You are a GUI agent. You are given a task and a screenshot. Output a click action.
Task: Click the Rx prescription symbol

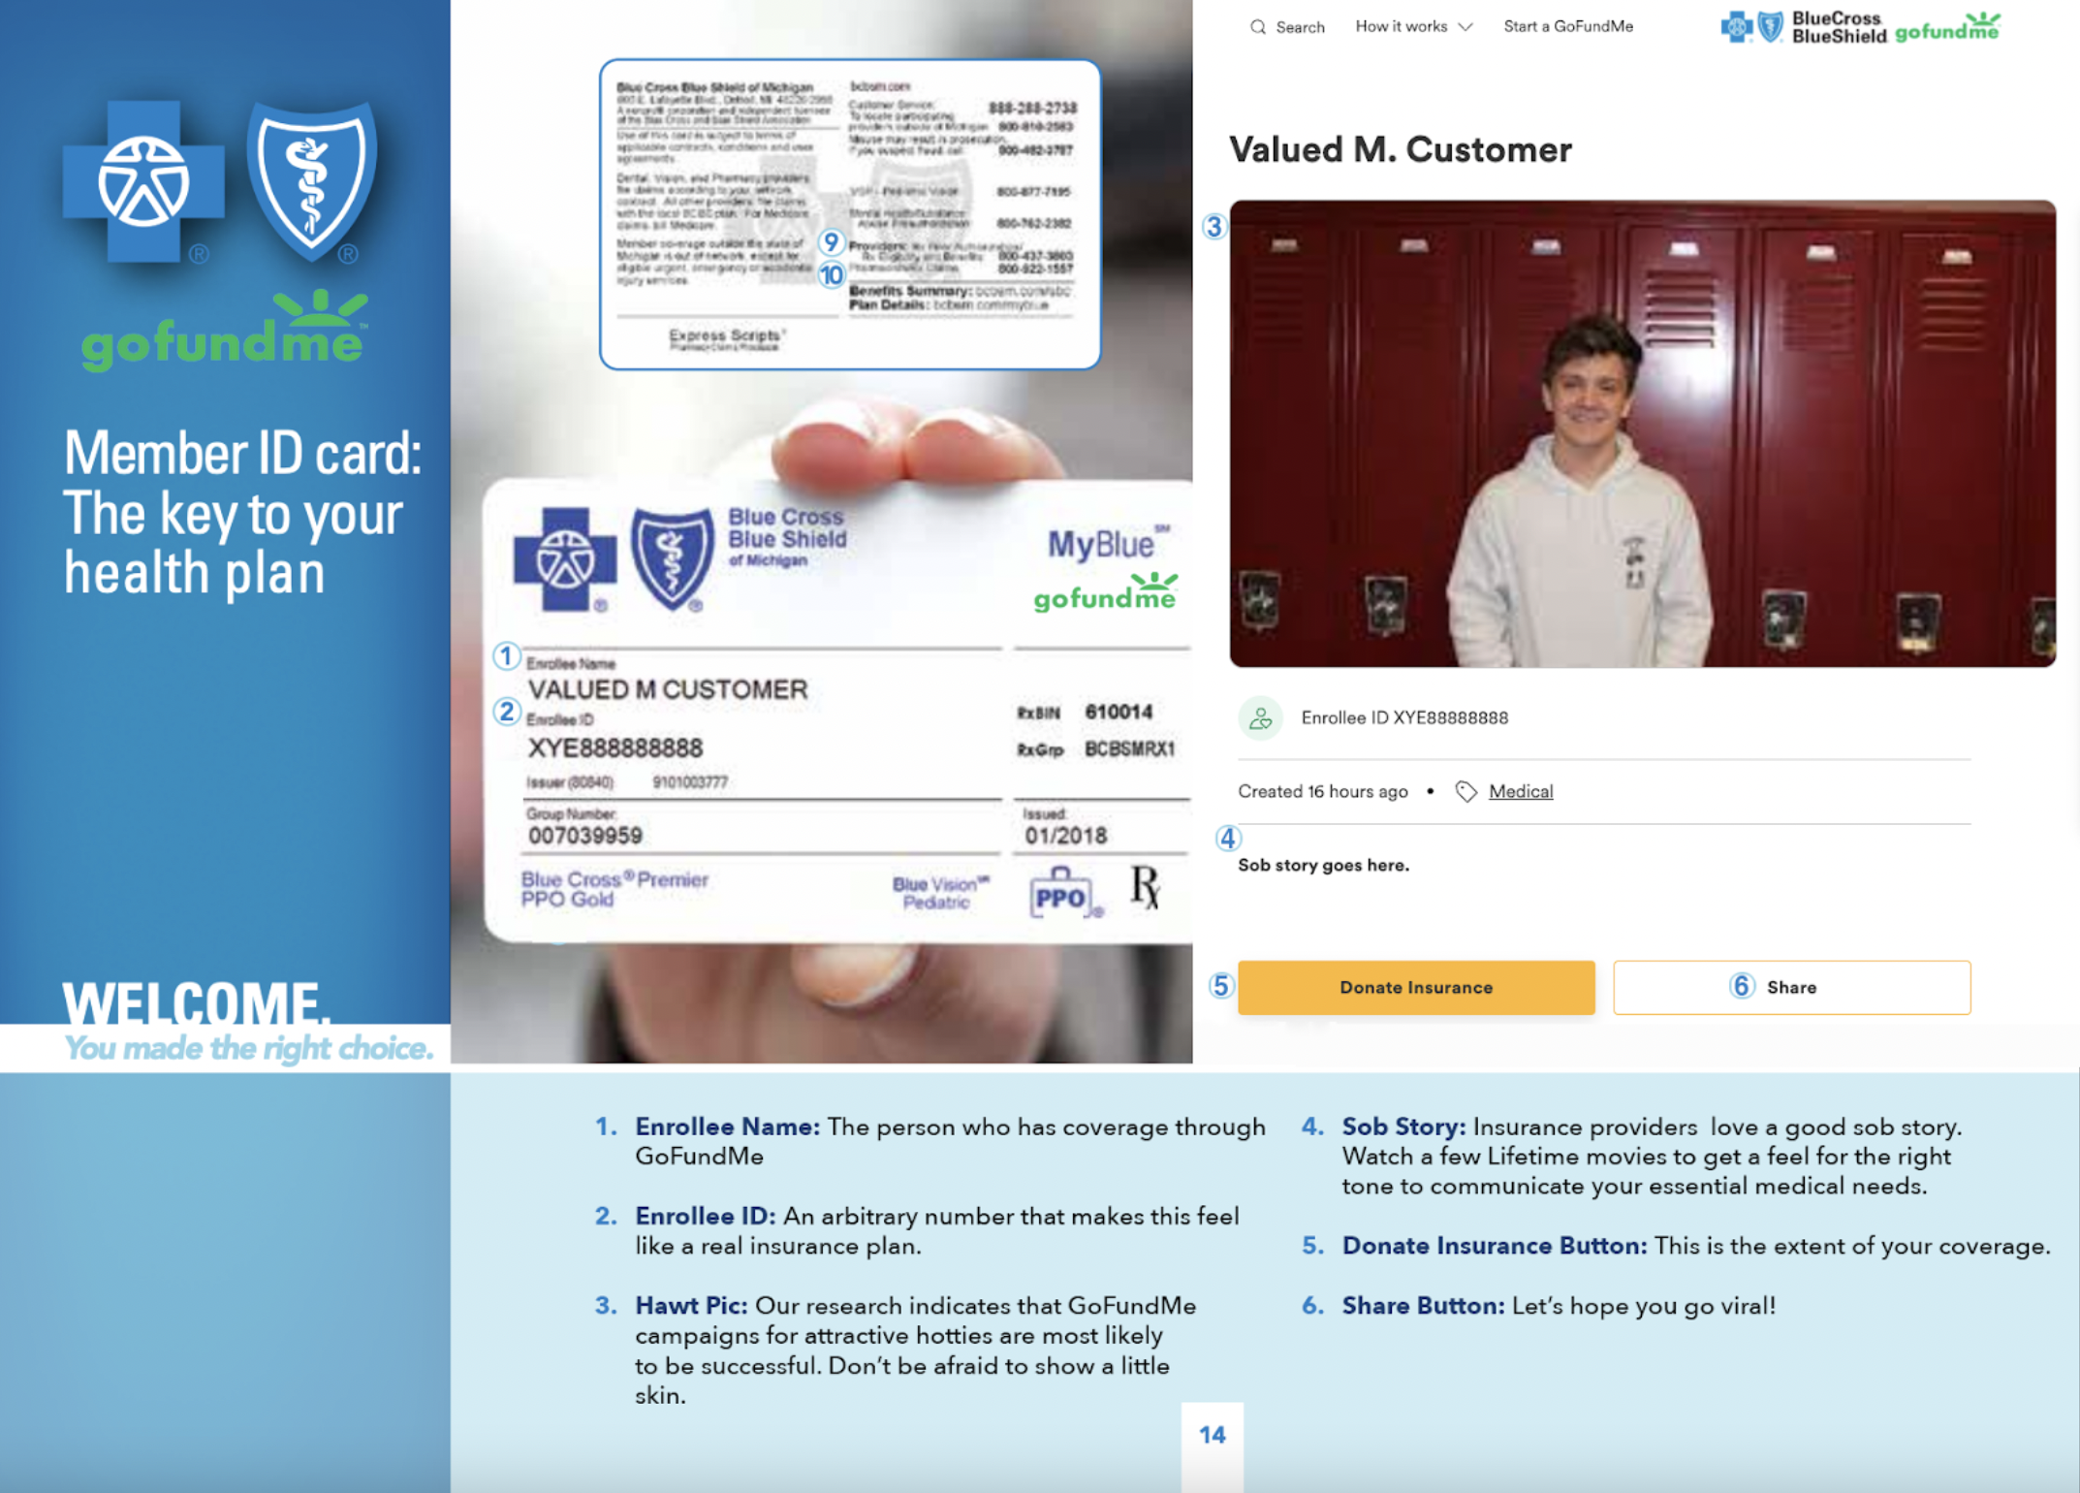1145,887
